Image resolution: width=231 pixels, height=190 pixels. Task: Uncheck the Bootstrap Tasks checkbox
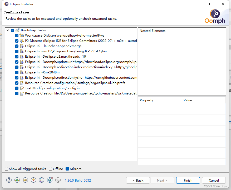[x=13, y=30]
